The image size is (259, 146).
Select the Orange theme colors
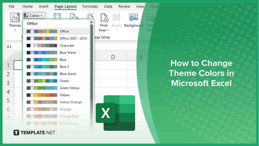(57, 109)
